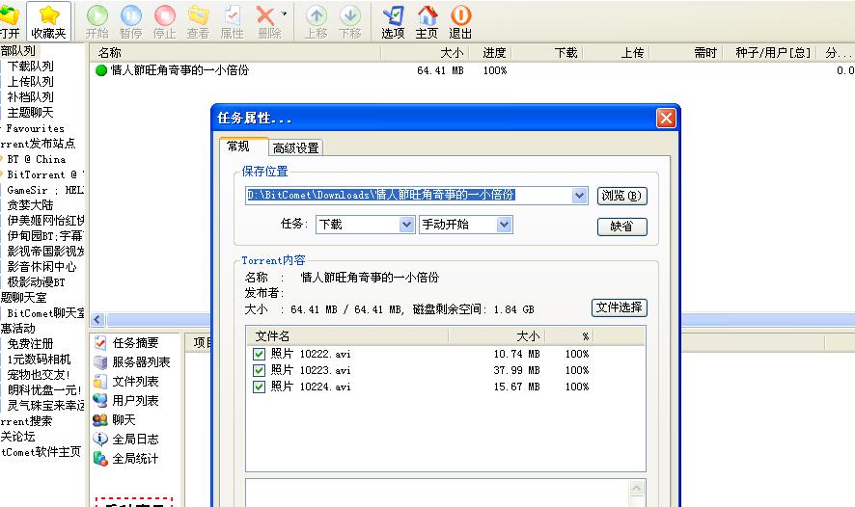The height and width of the screenshot is (507, 855).
Task: Open the 下载 task type dropdown
Action: (406, 225)
